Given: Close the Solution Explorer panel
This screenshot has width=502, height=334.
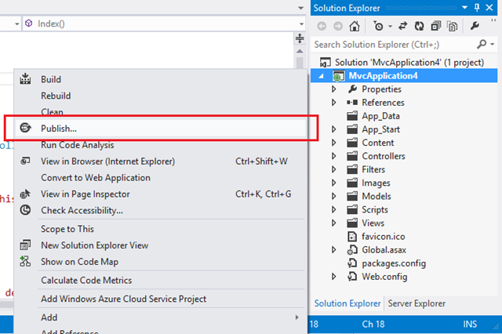Looking at the screenshot, I should click(489, 8).
